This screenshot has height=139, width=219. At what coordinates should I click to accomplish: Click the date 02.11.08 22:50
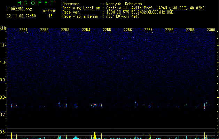point(21,16)
